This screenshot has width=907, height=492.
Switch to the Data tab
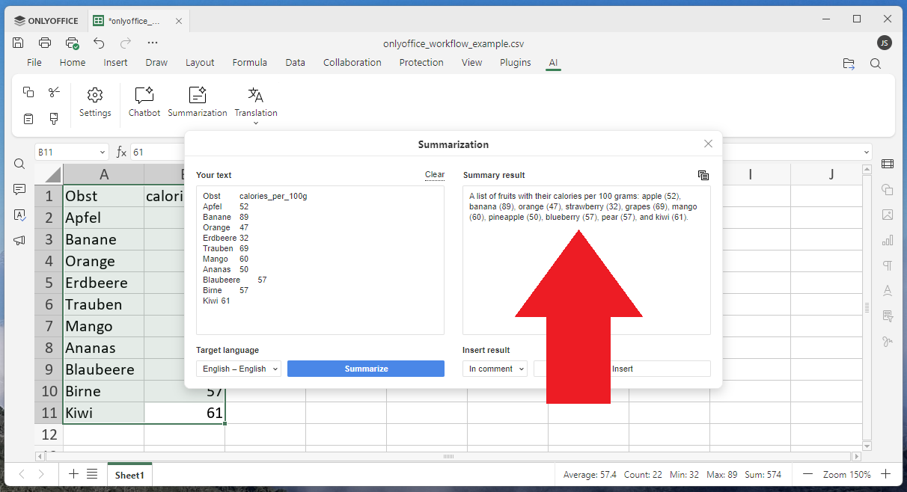pos(295,63)
